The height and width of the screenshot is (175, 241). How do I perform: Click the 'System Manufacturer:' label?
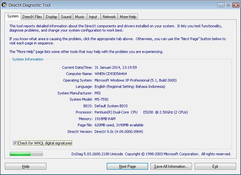[75, 93]
